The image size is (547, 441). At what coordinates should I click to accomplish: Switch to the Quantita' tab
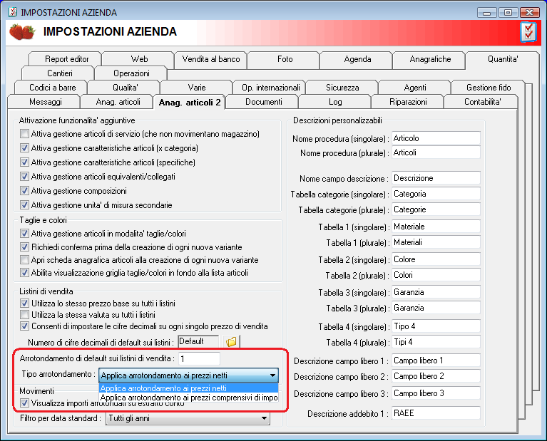502,59
